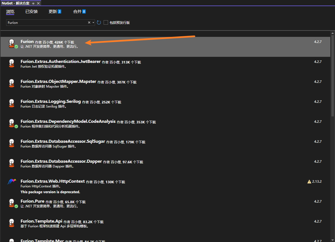Click the Furion package icon

[x=12, y=44]
